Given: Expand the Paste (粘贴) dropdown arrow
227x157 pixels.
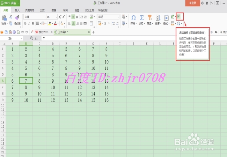Looking at the screenshot, I should point(7,23).
